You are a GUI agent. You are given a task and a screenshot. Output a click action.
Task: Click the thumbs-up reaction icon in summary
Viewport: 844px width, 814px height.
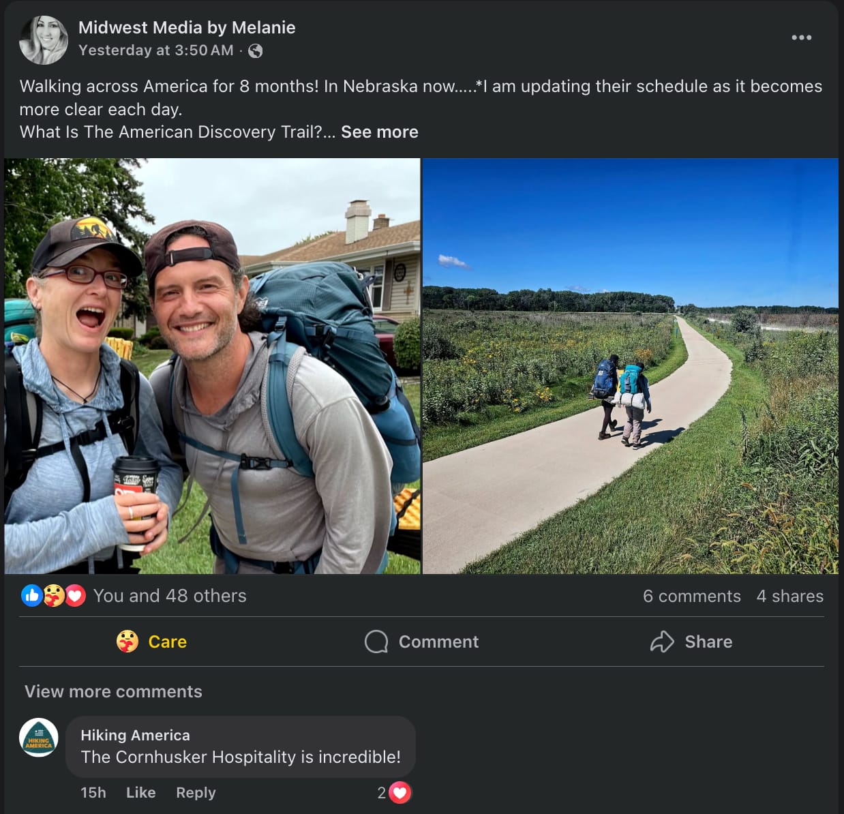(x=32, y=596)
